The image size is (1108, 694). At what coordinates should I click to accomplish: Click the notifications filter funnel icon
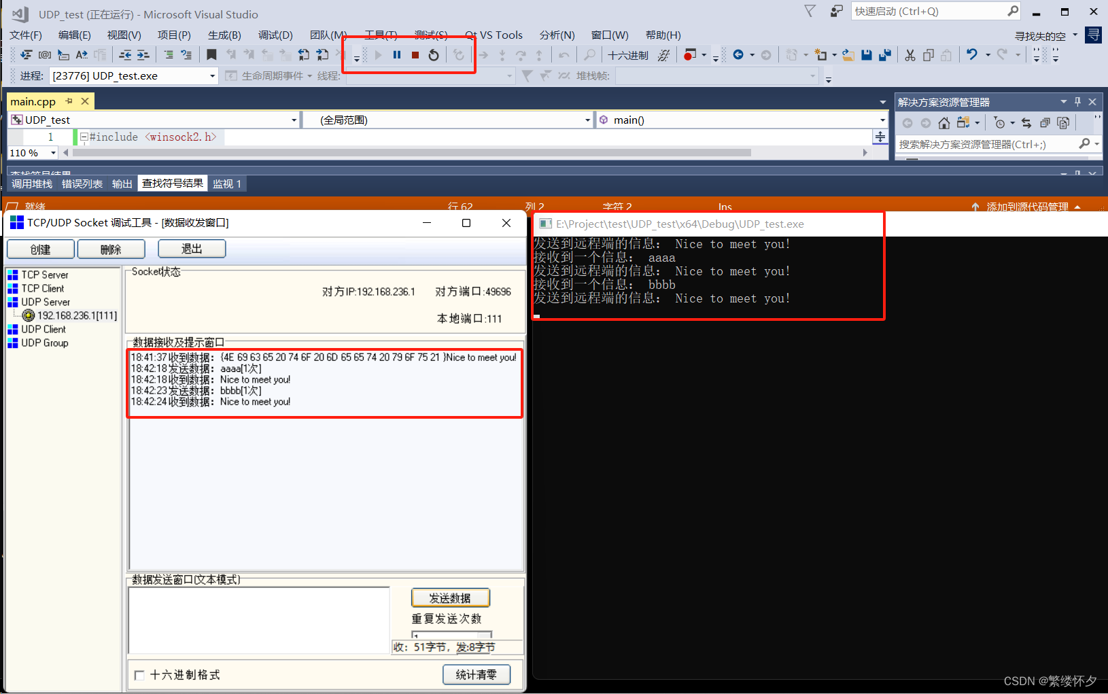coord(810,12)
